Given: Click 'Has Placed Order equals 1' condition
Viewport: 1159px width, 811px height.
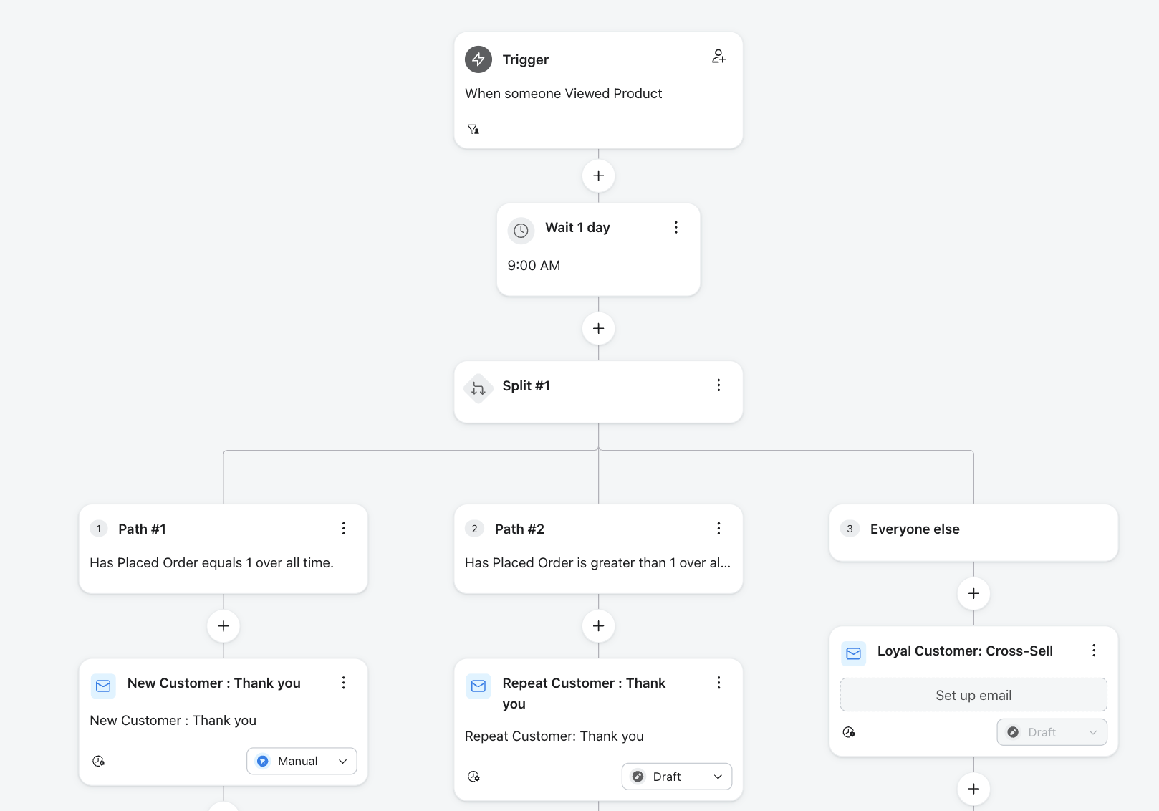Looking at the screenshot, I should [211, 563].
